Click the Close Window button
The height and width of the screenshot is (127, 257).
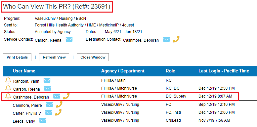tap(93, 57)
